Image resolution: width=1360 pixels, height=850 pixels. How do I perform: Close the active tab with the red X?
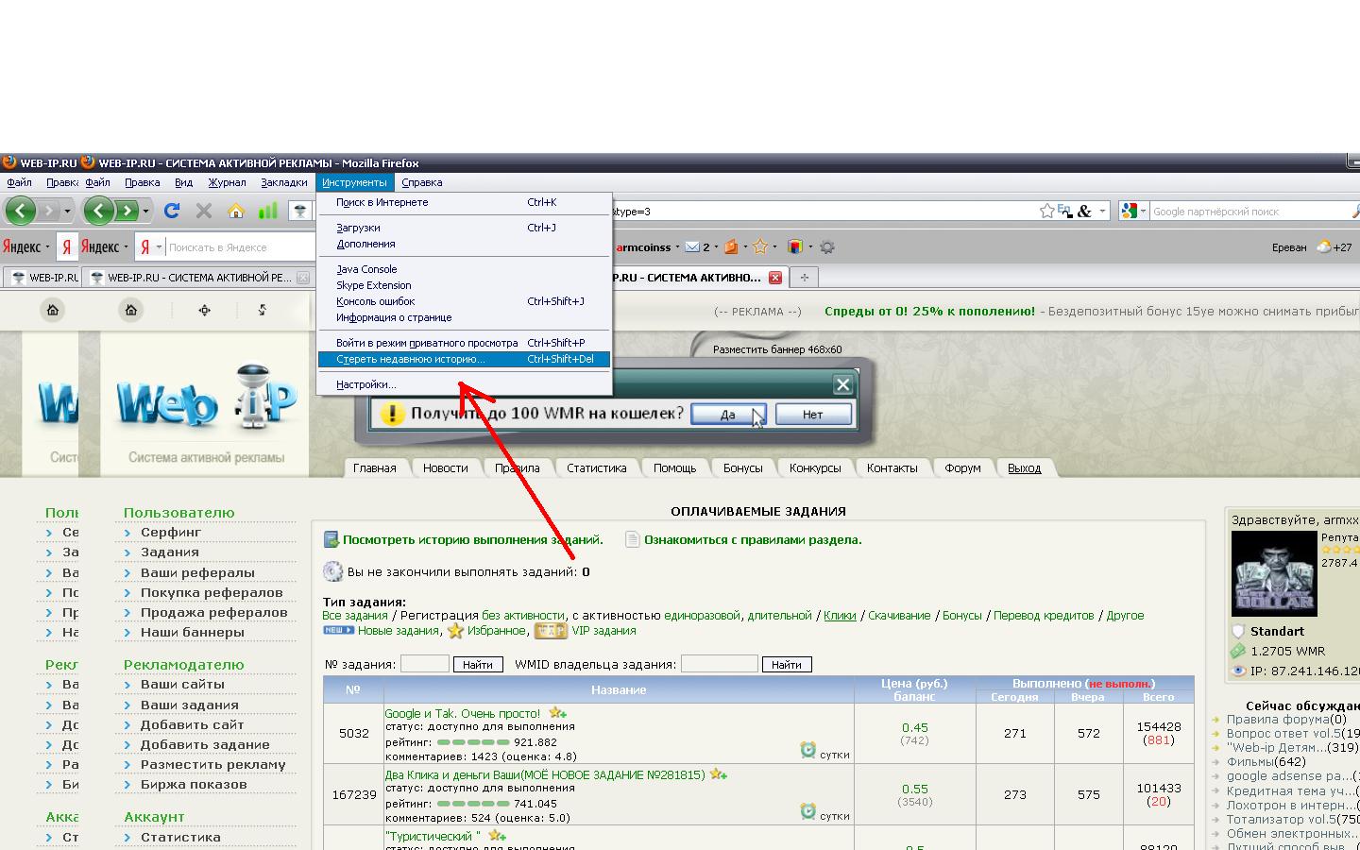[x=775, y=278]
